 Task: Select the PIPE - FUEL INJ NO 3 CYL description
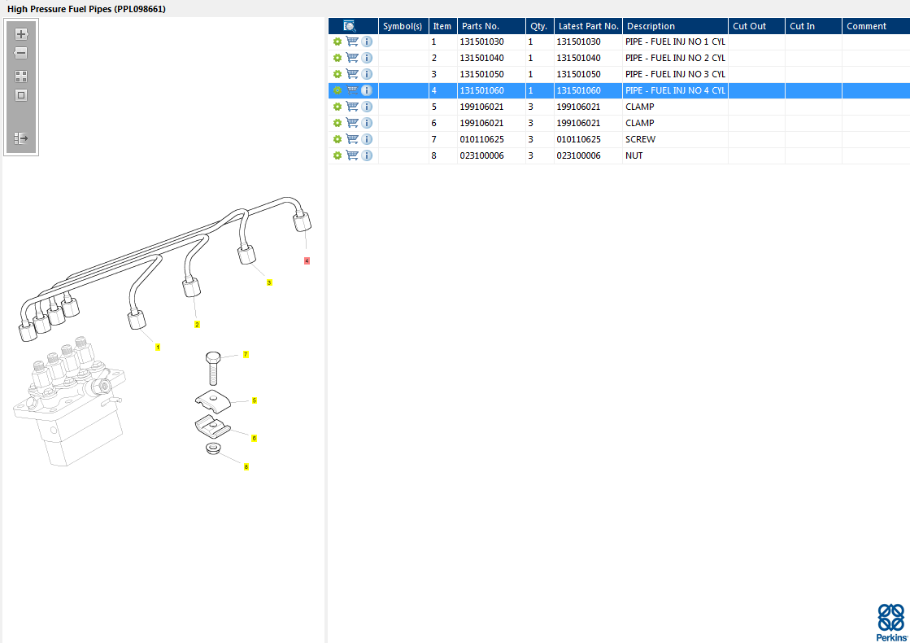pos(675,74)
